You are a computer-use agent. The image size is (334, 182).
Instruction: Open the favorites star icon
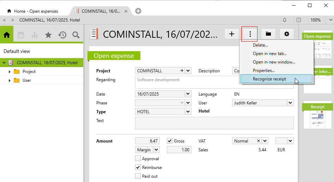48,35
